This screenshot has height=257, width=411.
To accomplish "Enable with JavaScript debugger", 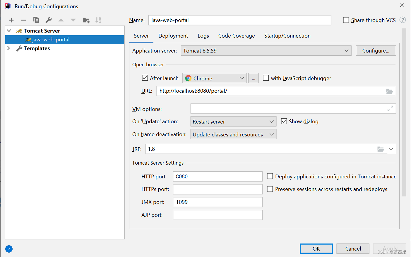I will (x=266, y=78).
